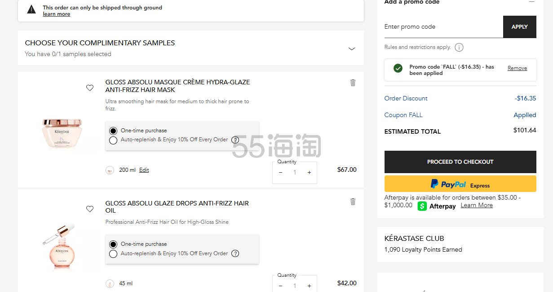553x292 pixels.
Task: Click the $67.00 Hair Mask price
Action: 347,170
